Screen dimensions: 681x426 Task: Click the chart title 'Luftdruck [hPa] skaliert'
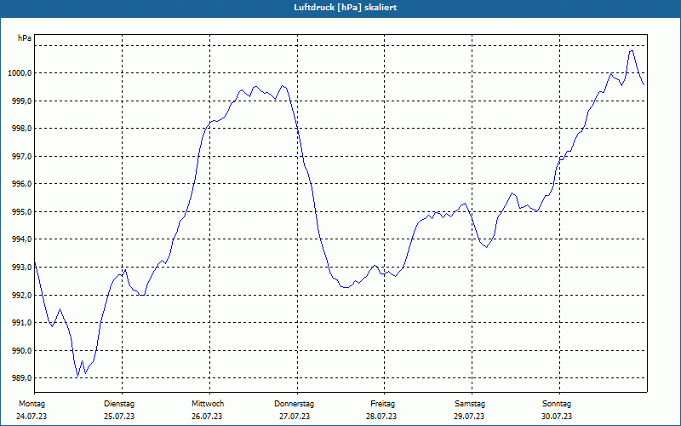[x=345, y=8]
